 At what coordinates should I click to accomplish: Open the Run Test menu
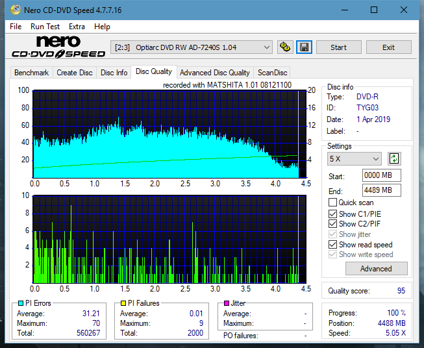[x=45, y=27]
